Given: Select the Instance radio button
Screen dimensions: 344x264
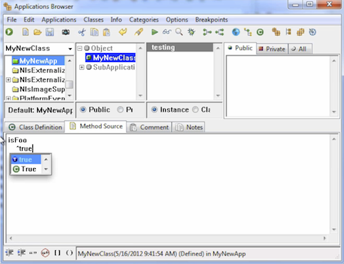Looking at the screenshot, I should [154, 110].
